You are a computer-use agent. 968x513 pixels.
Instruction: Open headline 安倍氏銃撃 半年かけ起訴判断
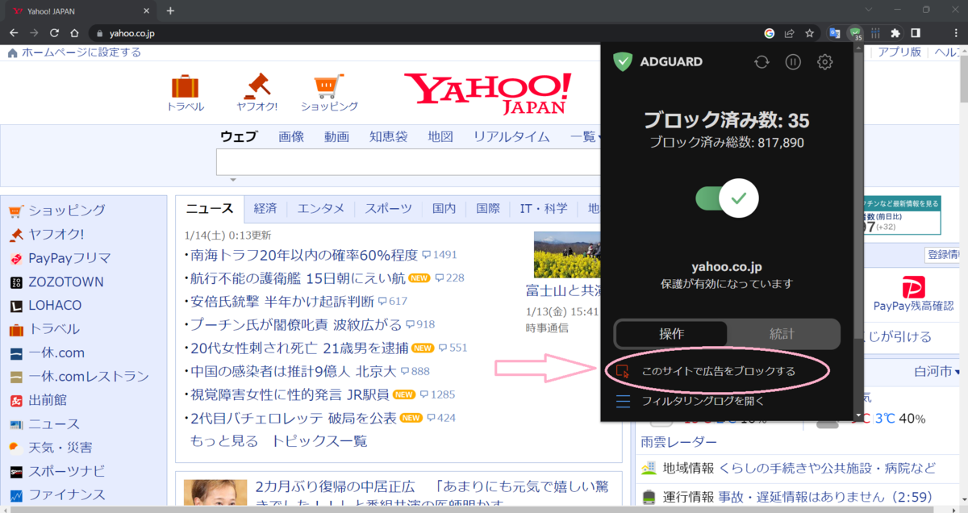tap(282, 302)
